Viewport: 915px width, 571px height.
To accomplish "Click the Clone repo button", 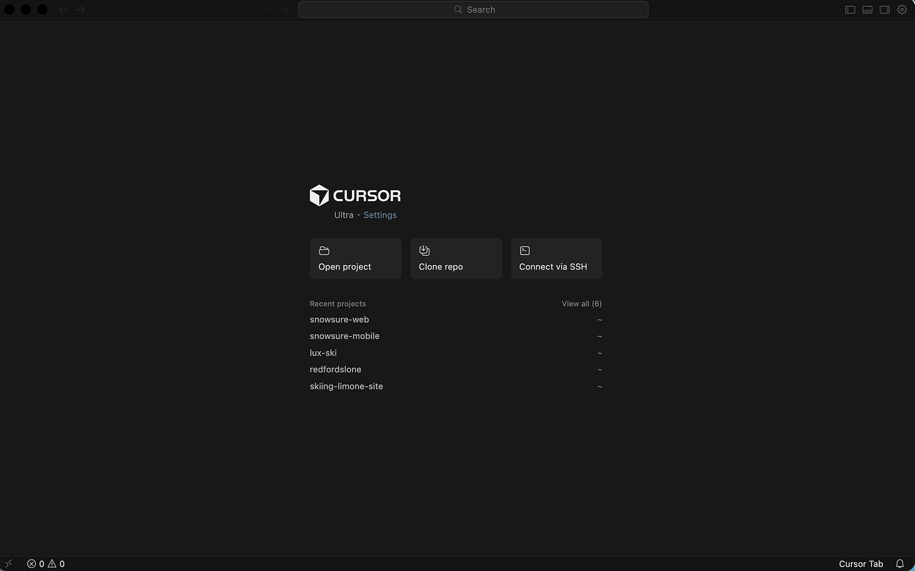I will 456,258.
